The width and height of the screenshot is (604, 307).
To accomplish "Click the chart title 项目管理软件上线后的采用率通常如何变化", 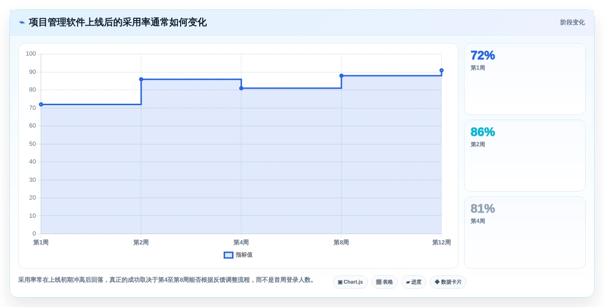I will tap(118, 22).
